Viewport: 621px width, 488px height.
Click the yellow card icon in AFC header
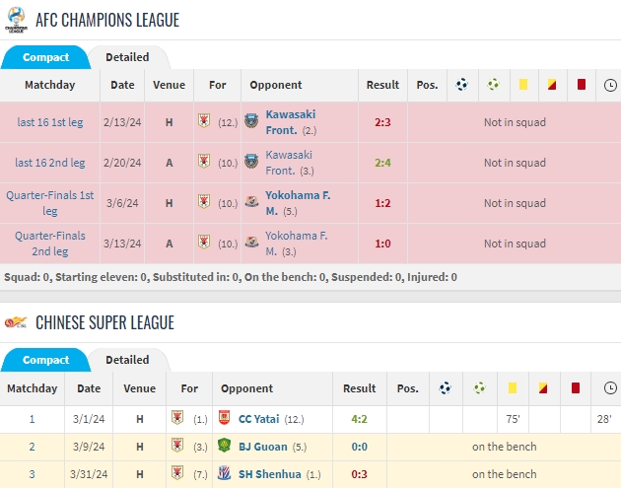tap(522, 85)
